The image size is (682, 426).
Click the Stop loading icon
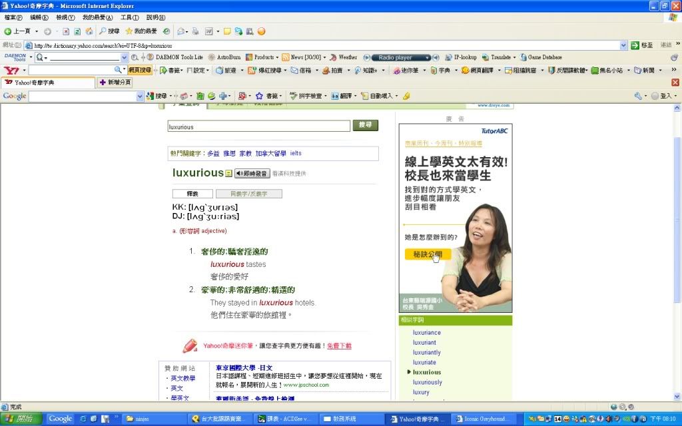point(66,31)
